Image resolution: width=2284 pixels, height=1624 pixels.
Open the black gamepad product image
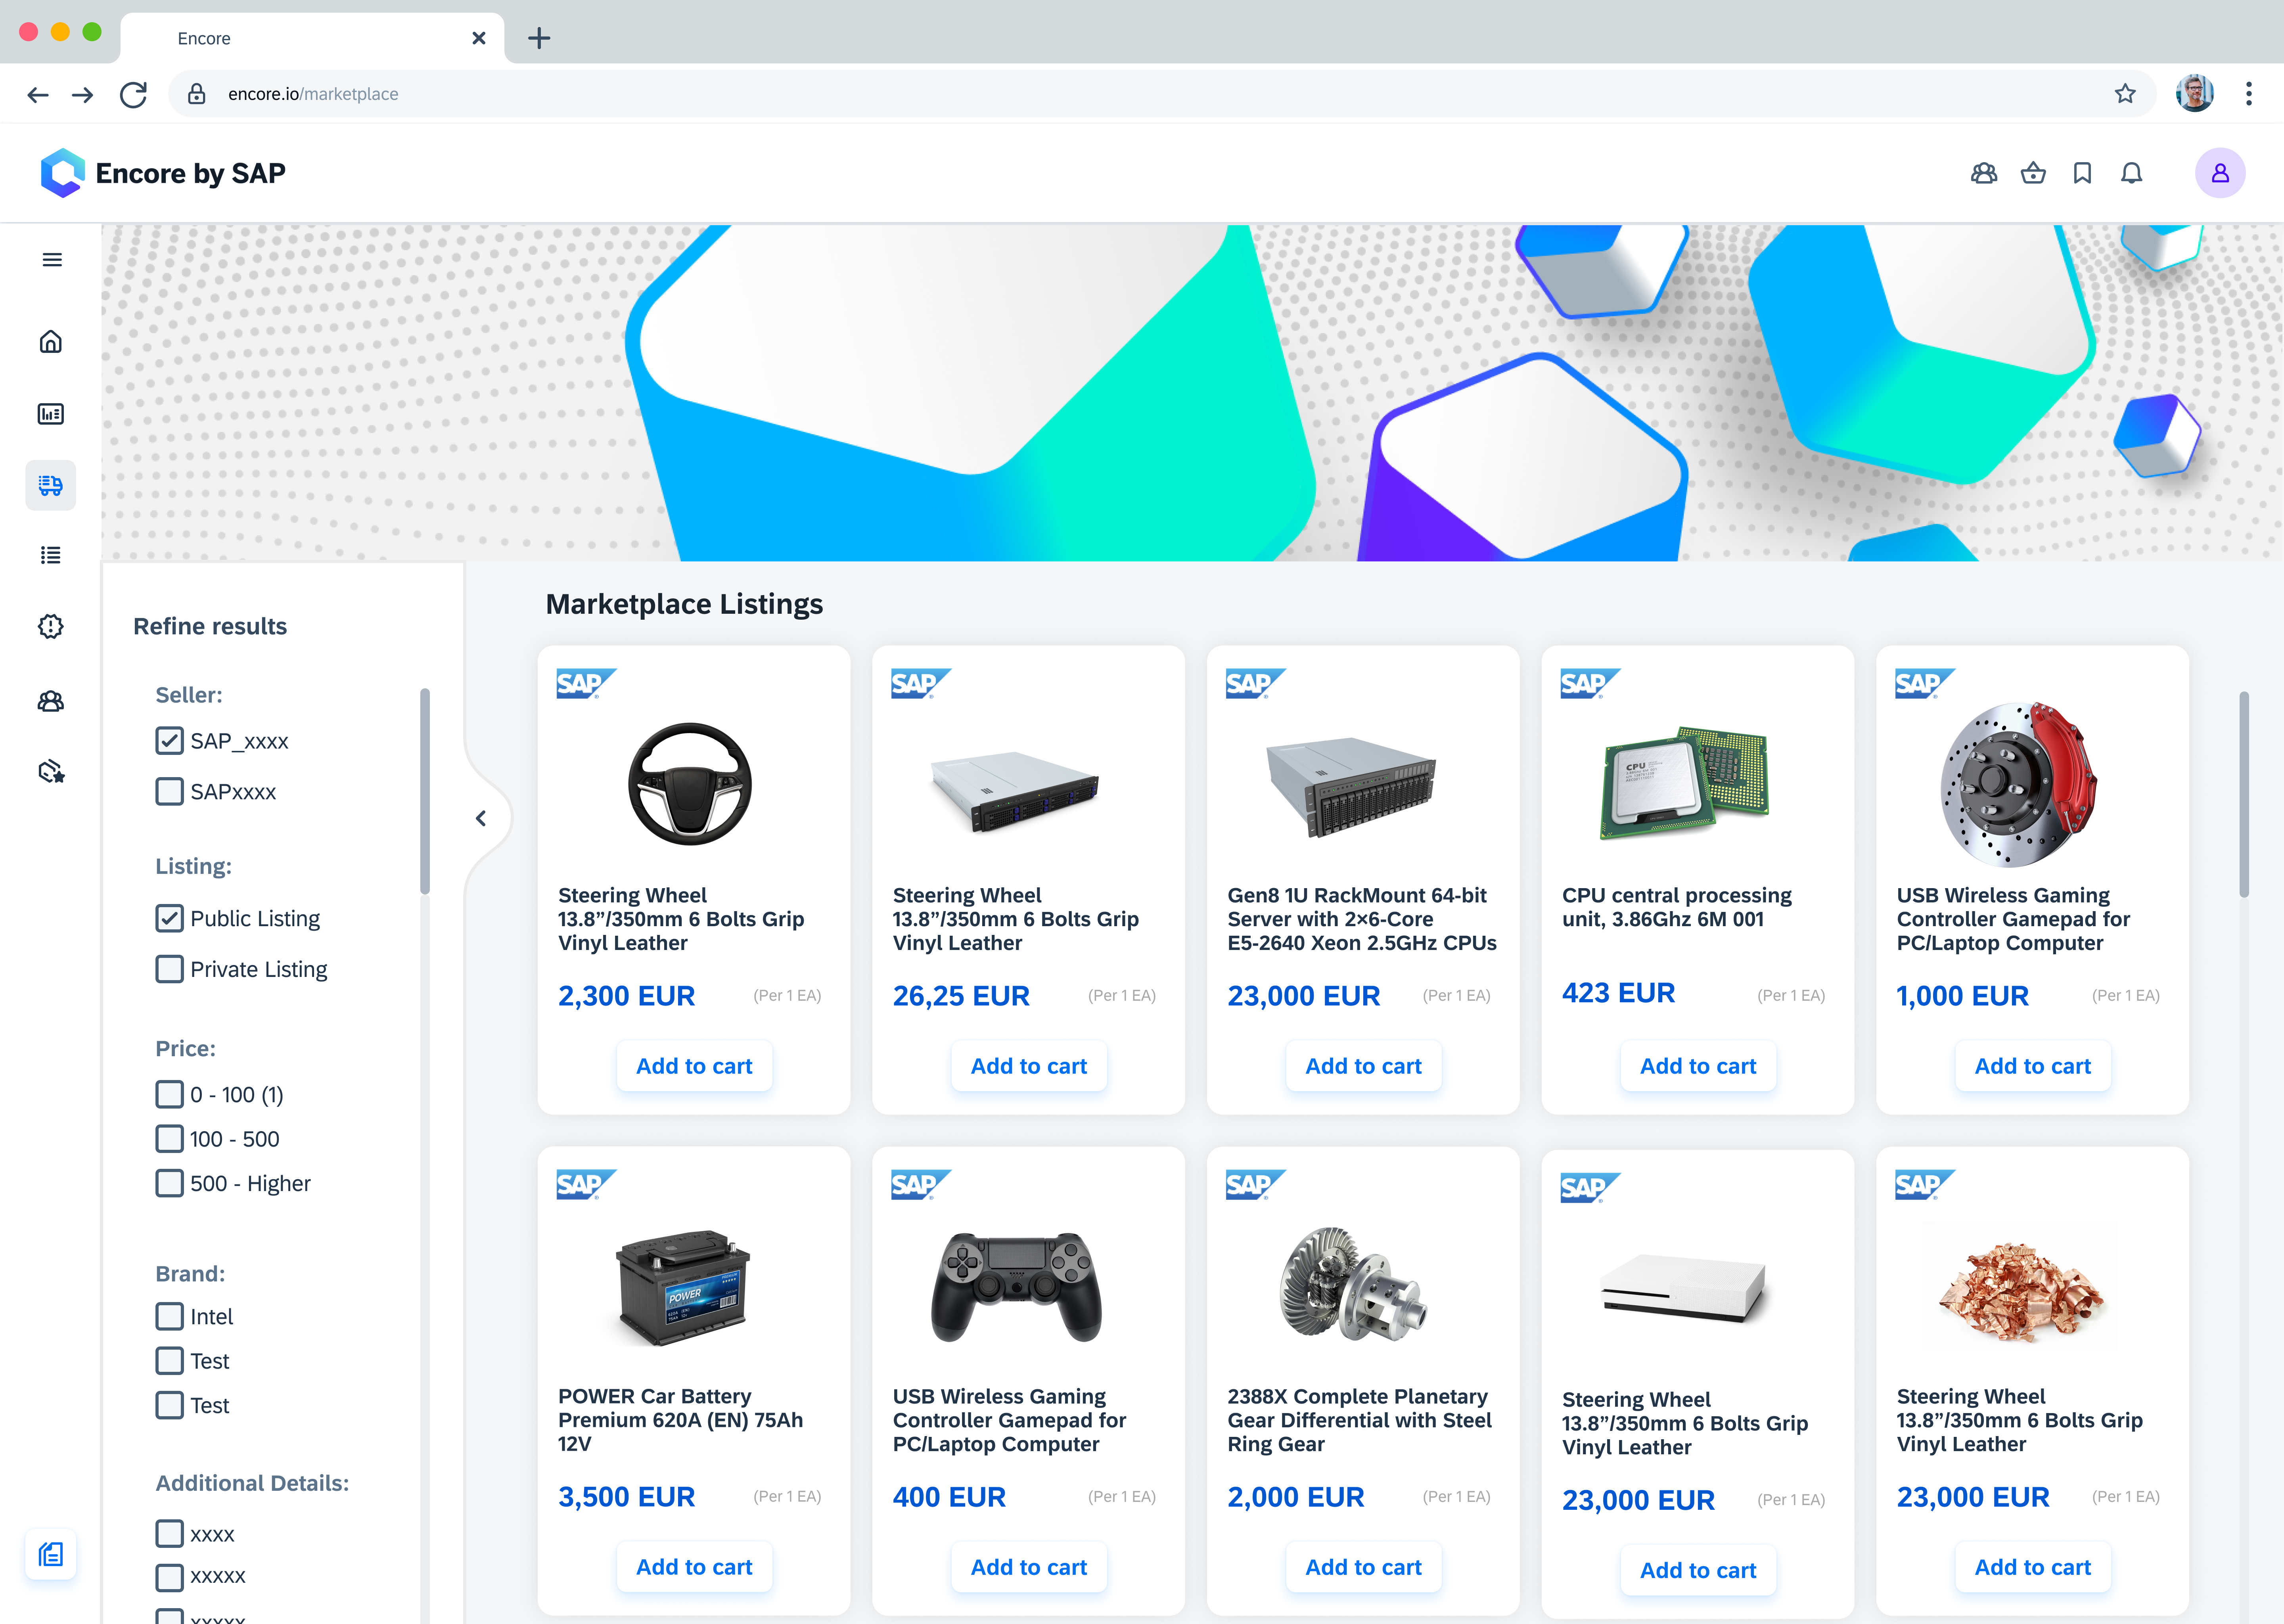tap(1016, 1287)
